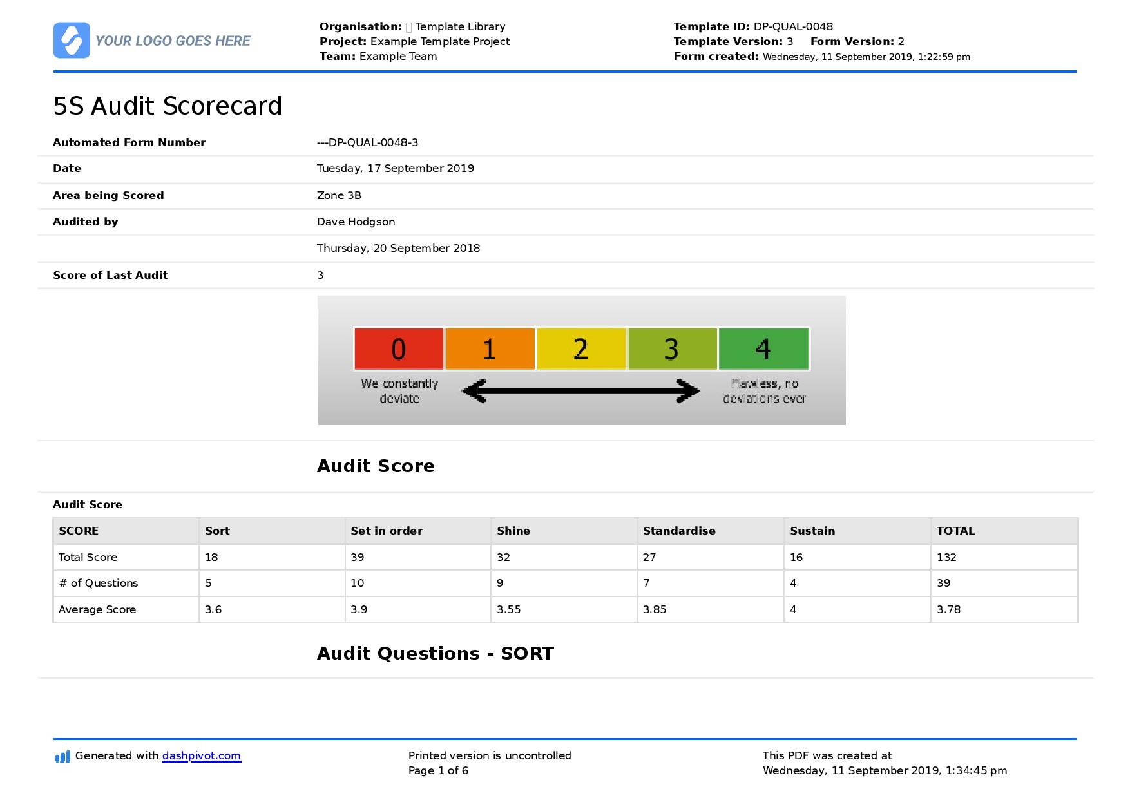Click the auditor name Dave Hodgson
Screen dimensions: 1130x798
356,222
